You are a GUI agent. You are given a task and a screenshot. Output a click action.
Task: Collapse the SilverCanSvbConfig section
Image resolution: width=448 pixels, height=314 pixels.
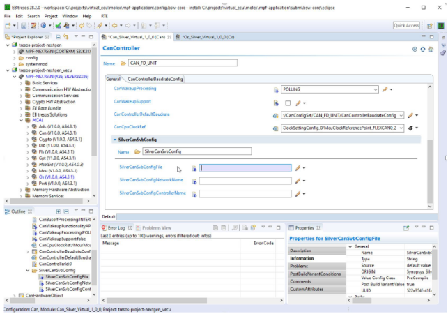pyautogui.click(x=115, y=140)
